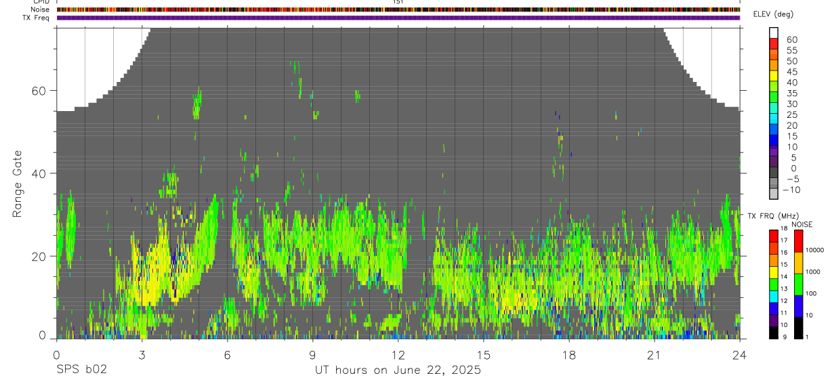Click the y-axis tick label '60'
Screen dimensions: 832x384
point(37,91)
